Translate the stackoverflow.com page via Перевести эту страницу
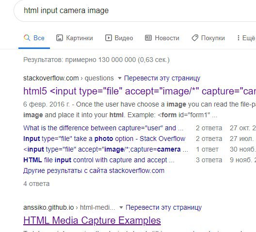This screenshot has width=256, height=232. [x=162, y=78]
